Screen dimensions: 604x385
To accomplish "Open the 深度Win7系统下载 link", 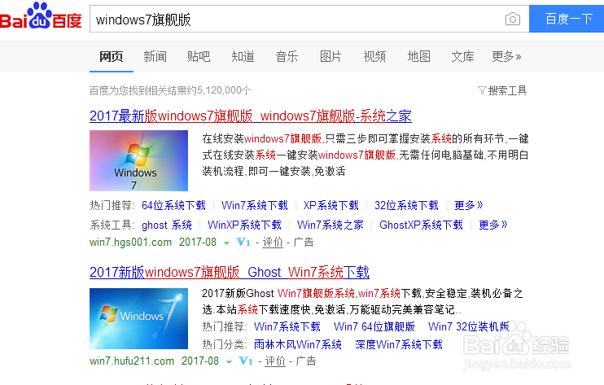I will pos(398,344).
